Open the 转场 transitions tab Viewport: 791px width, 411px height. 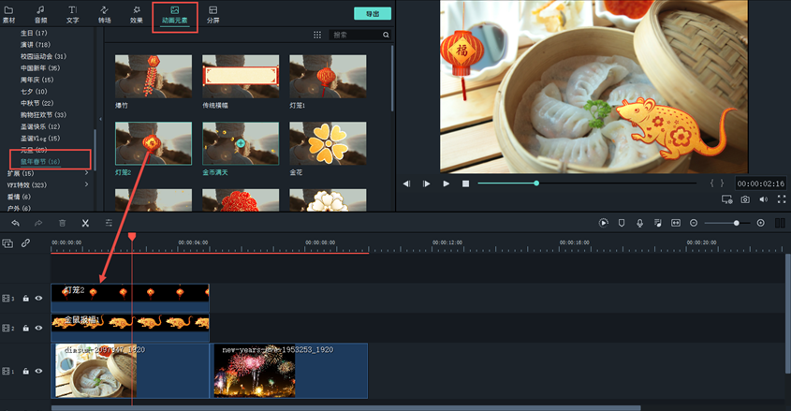click(x=103, y=14)
